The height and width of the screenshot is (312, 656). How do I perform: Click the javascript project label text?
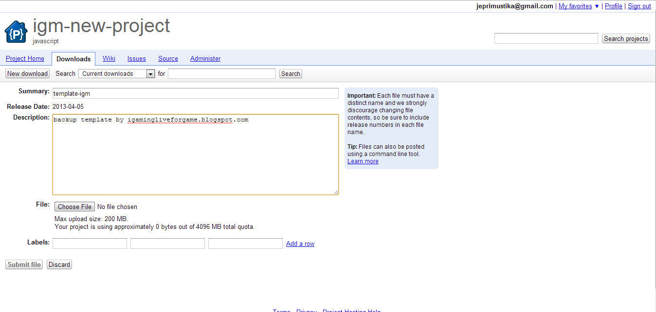click(x=46, y=41)
